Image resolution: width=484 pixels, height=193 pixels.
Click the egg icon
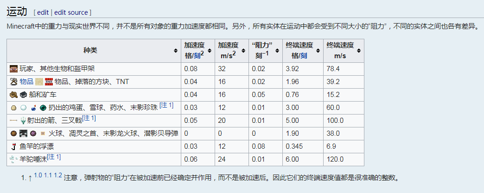coord(13,108)
